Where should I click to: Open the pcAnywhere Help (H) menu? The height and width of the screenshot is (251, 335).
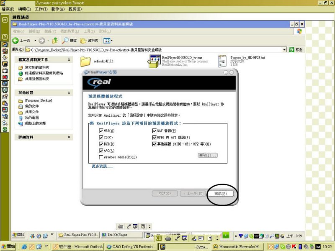[75, 9]
